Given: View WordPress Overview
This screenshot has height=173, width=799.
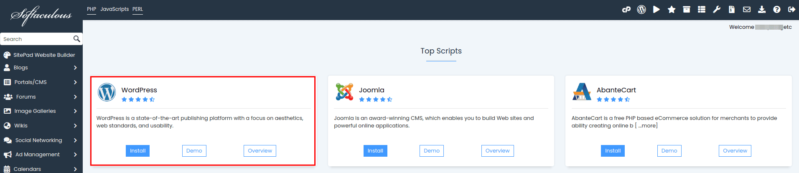Looking at the screenshot, I should point(260,151).
